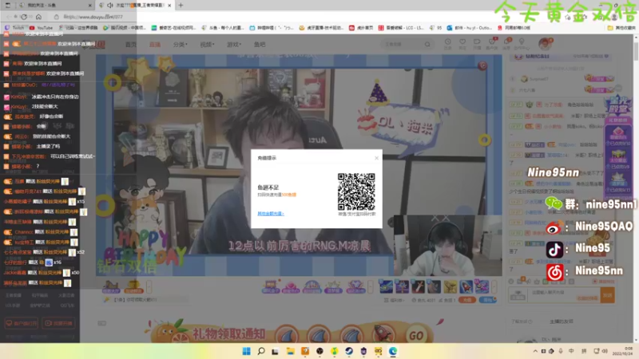Open the Outlook mail bookmark

[x=470, y=28]
